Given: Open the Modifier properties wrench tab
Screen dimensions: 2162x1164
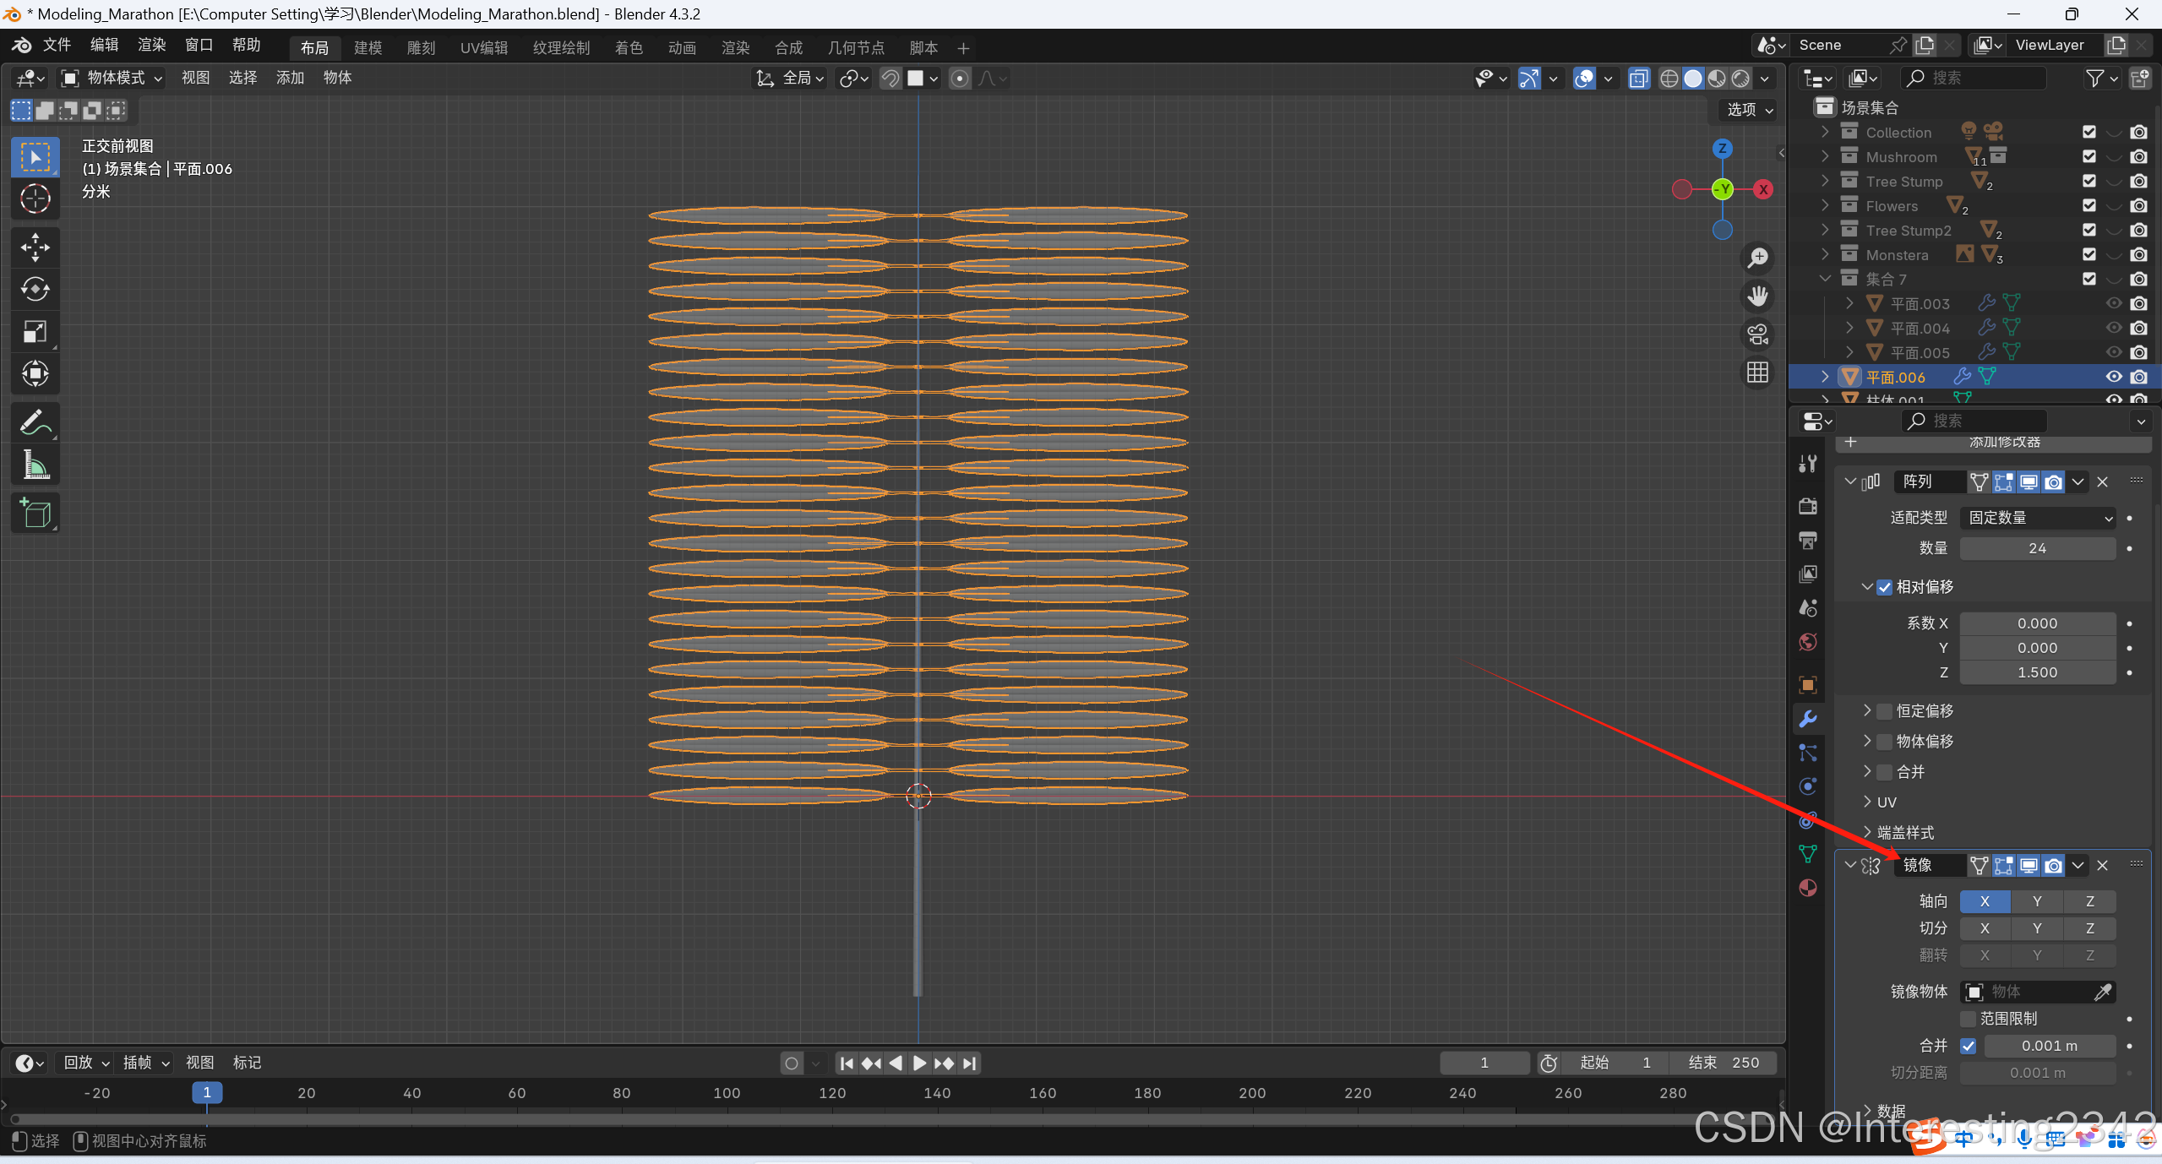Looking at the screenshot, I should [x=1808, y=719].
